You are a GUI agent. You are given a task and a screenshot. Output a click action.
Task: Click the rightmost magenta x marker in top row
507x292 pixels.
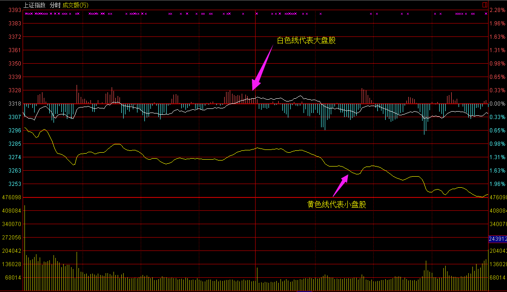[x=486, y=14]
